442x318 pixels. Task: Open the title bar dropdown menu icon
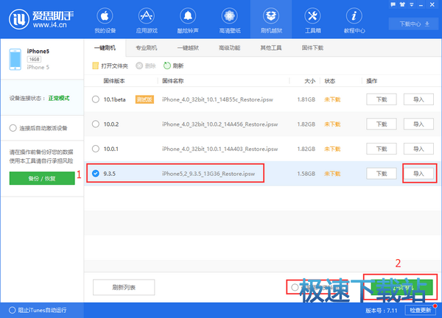[x=412, y=4]
